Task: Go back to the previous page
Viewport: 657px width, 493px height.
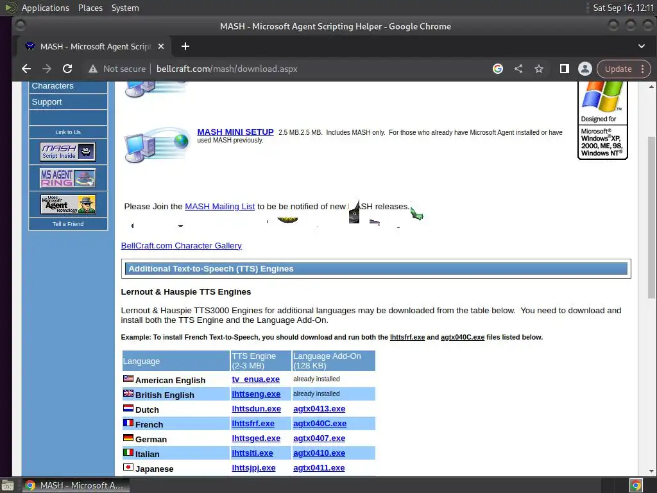Action: pyautogui.click(x=26, y=69)
